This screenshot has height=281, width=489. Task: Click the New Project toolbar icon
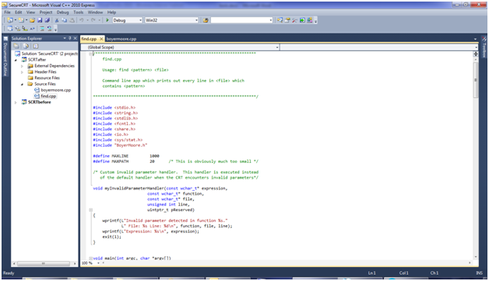point(10,20)
